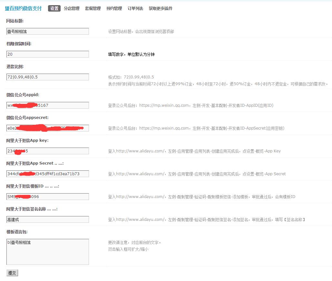Click inside the 模板语言包 text area
Viewport: 332px width, 281px height.
(x=47, y=252)
